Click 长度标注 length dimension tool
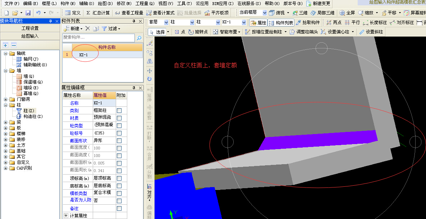The image size is (426, 219). [x=375, y=23]
